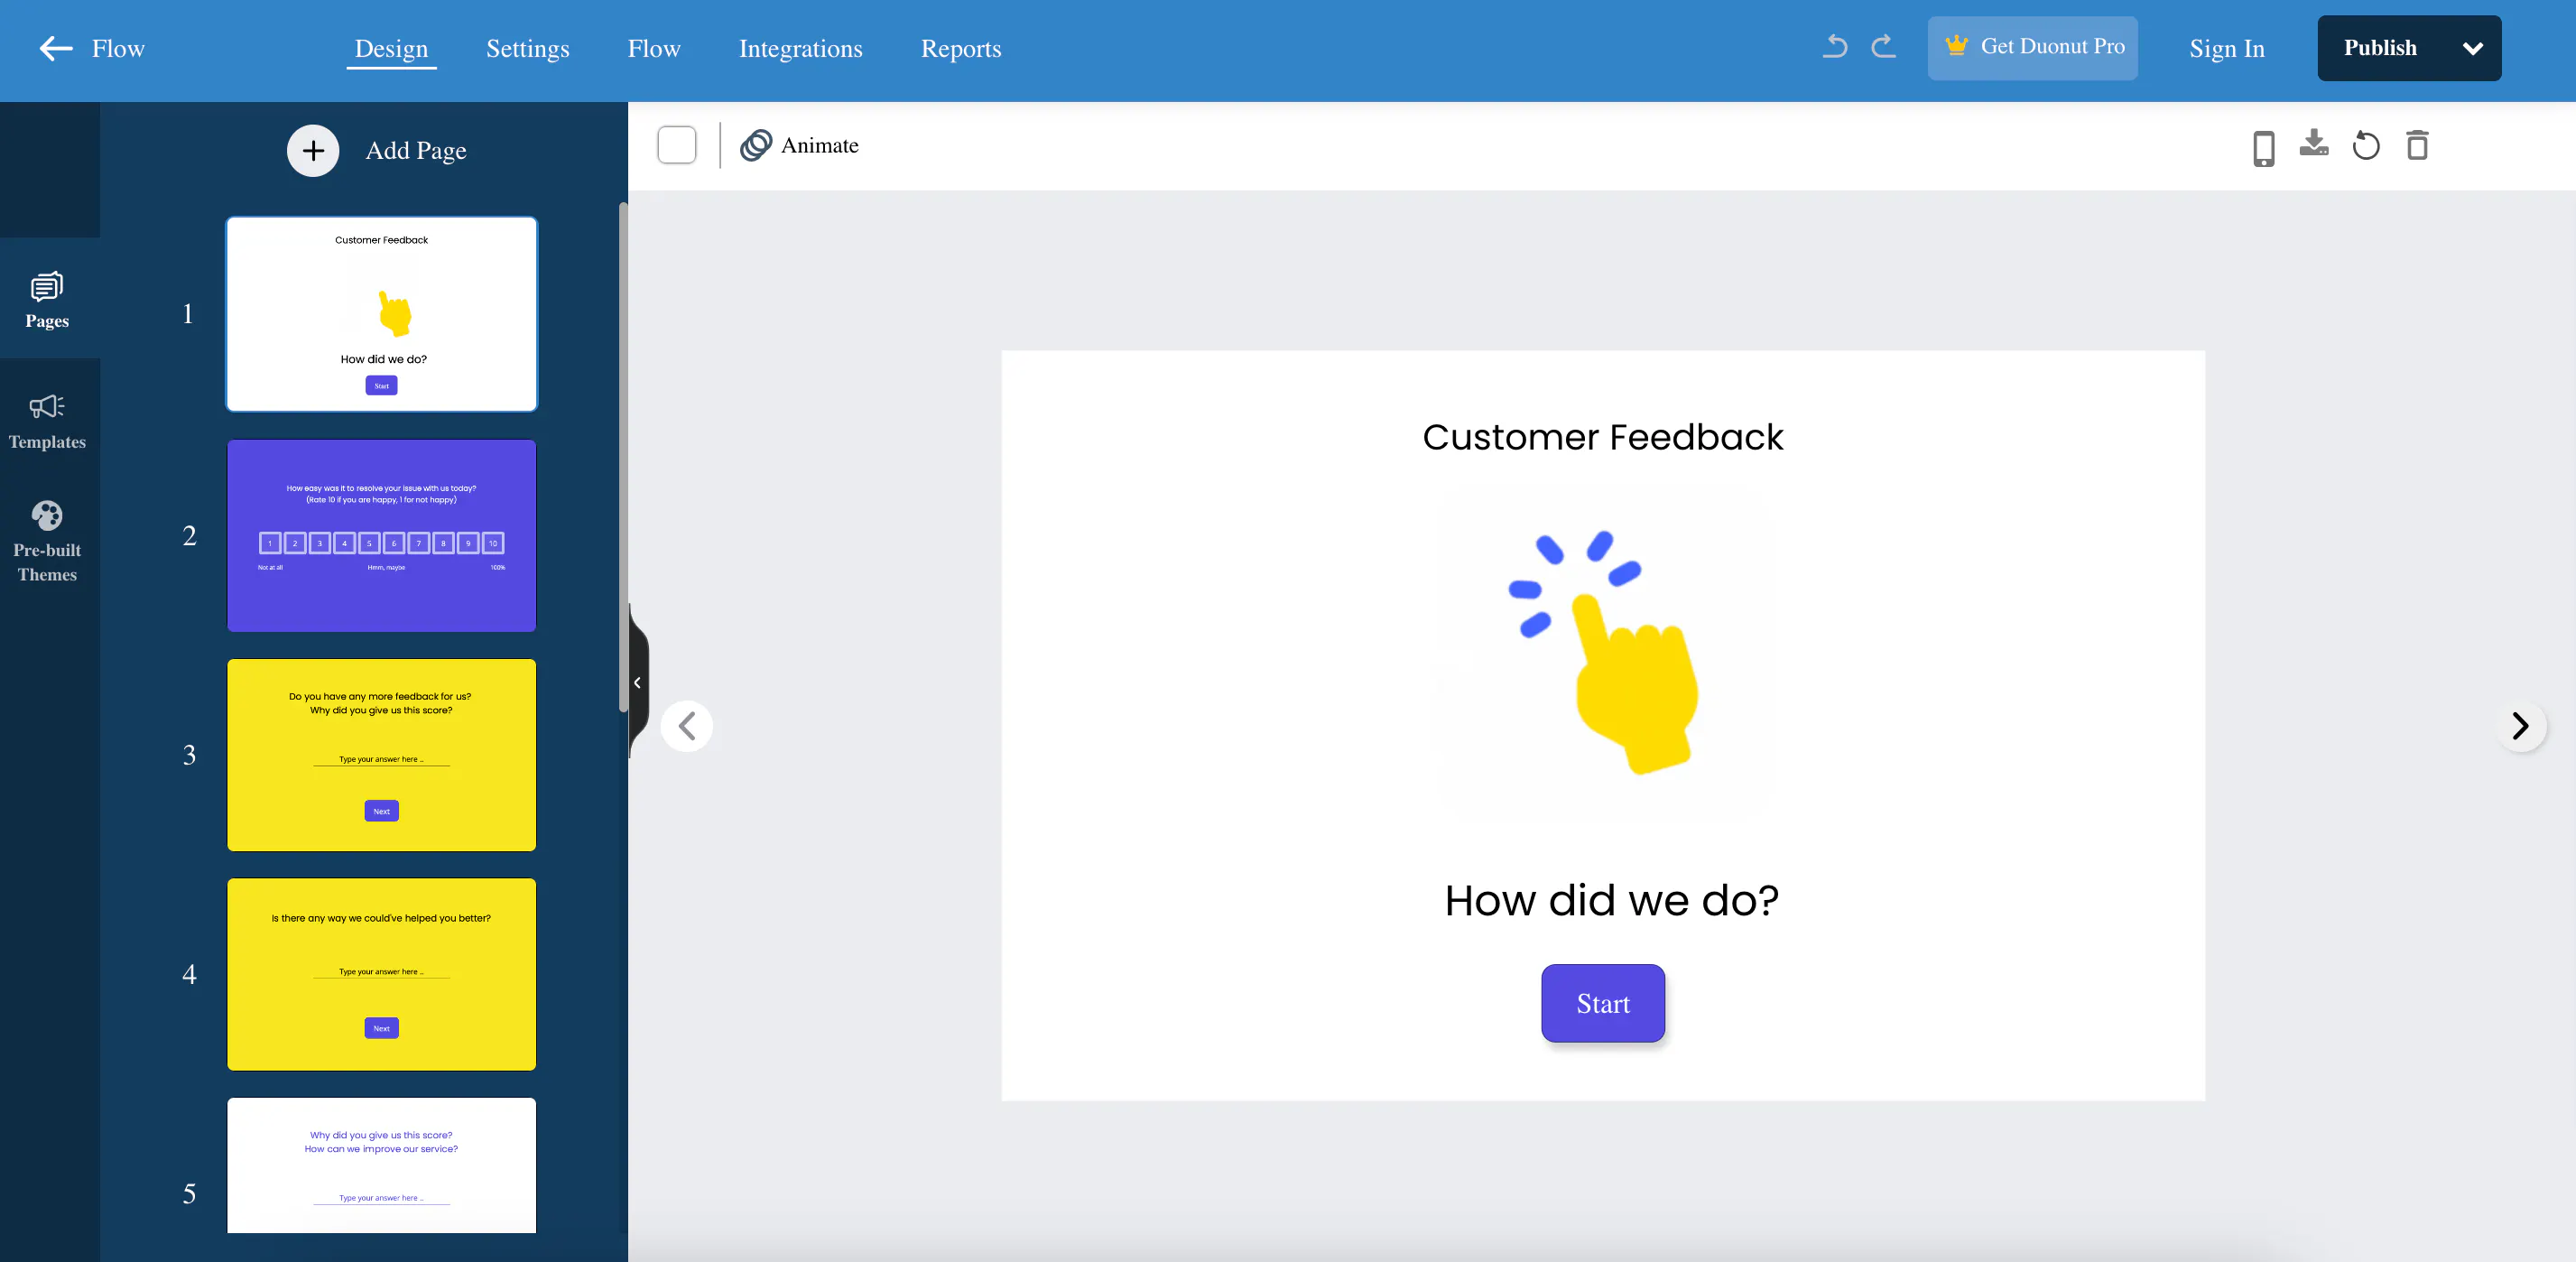The image size is (2576, 1262).
Task: Click the back arrow next to Flow
Action: pos(56,48)
